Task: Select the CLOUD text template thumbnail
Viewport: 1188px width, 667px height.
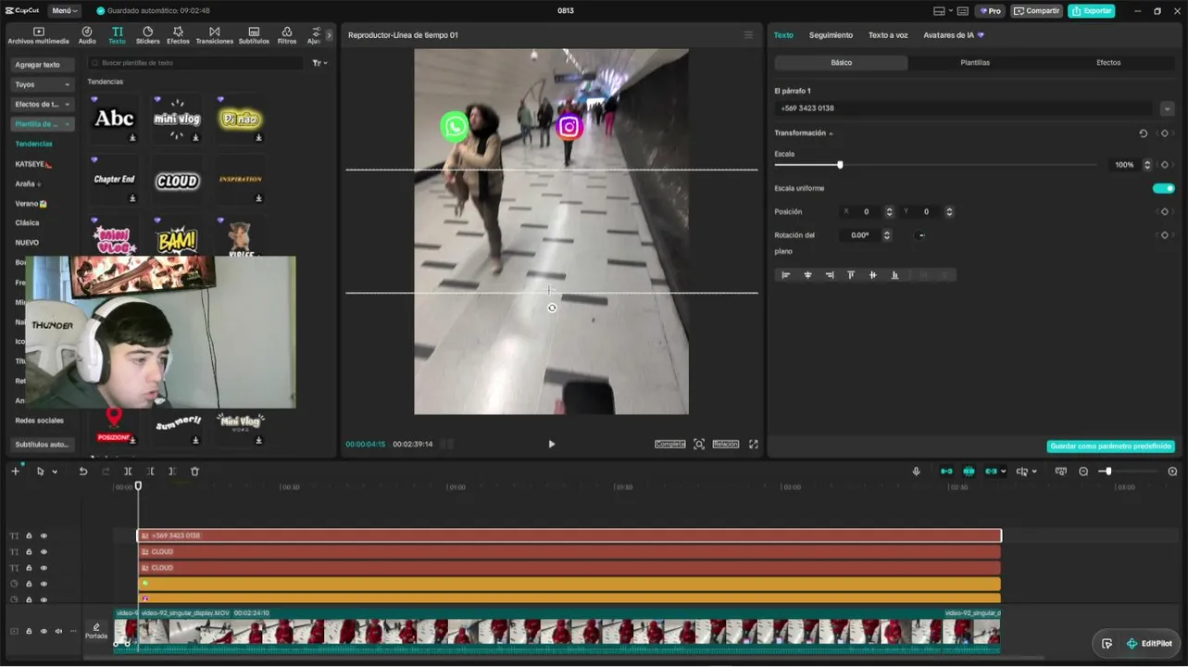Action: tap(177, 182)
